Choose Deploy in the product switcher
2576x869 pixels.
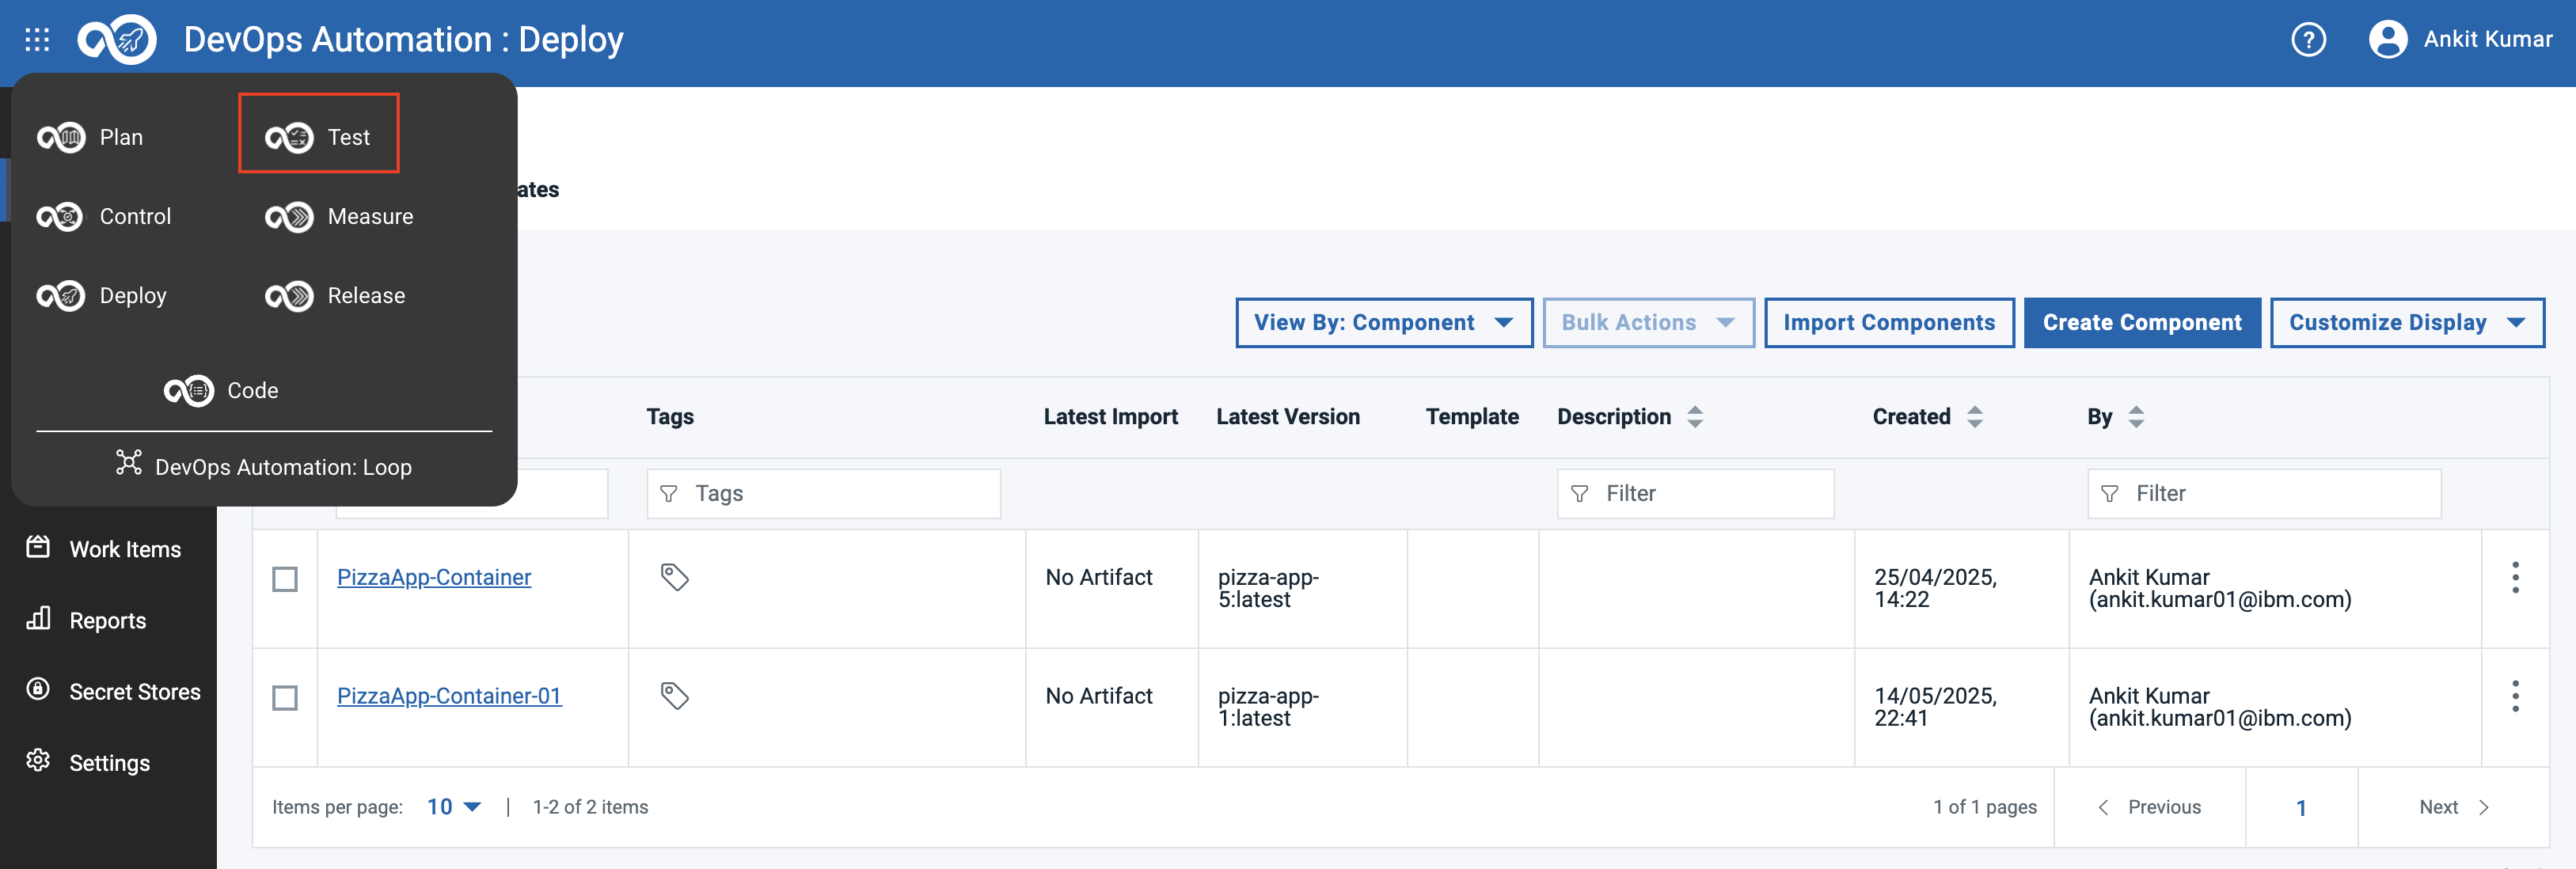pos(102,296)
